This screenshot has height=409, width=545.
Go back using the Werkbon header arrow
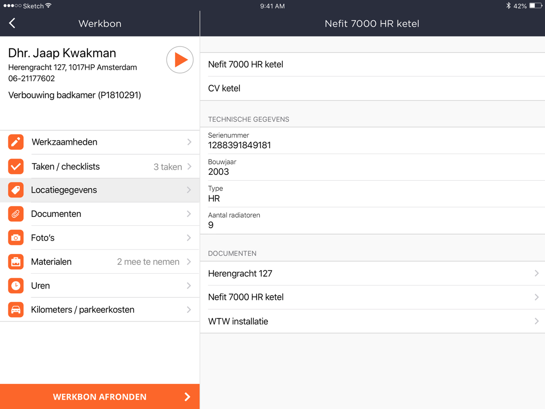[12, 23]
